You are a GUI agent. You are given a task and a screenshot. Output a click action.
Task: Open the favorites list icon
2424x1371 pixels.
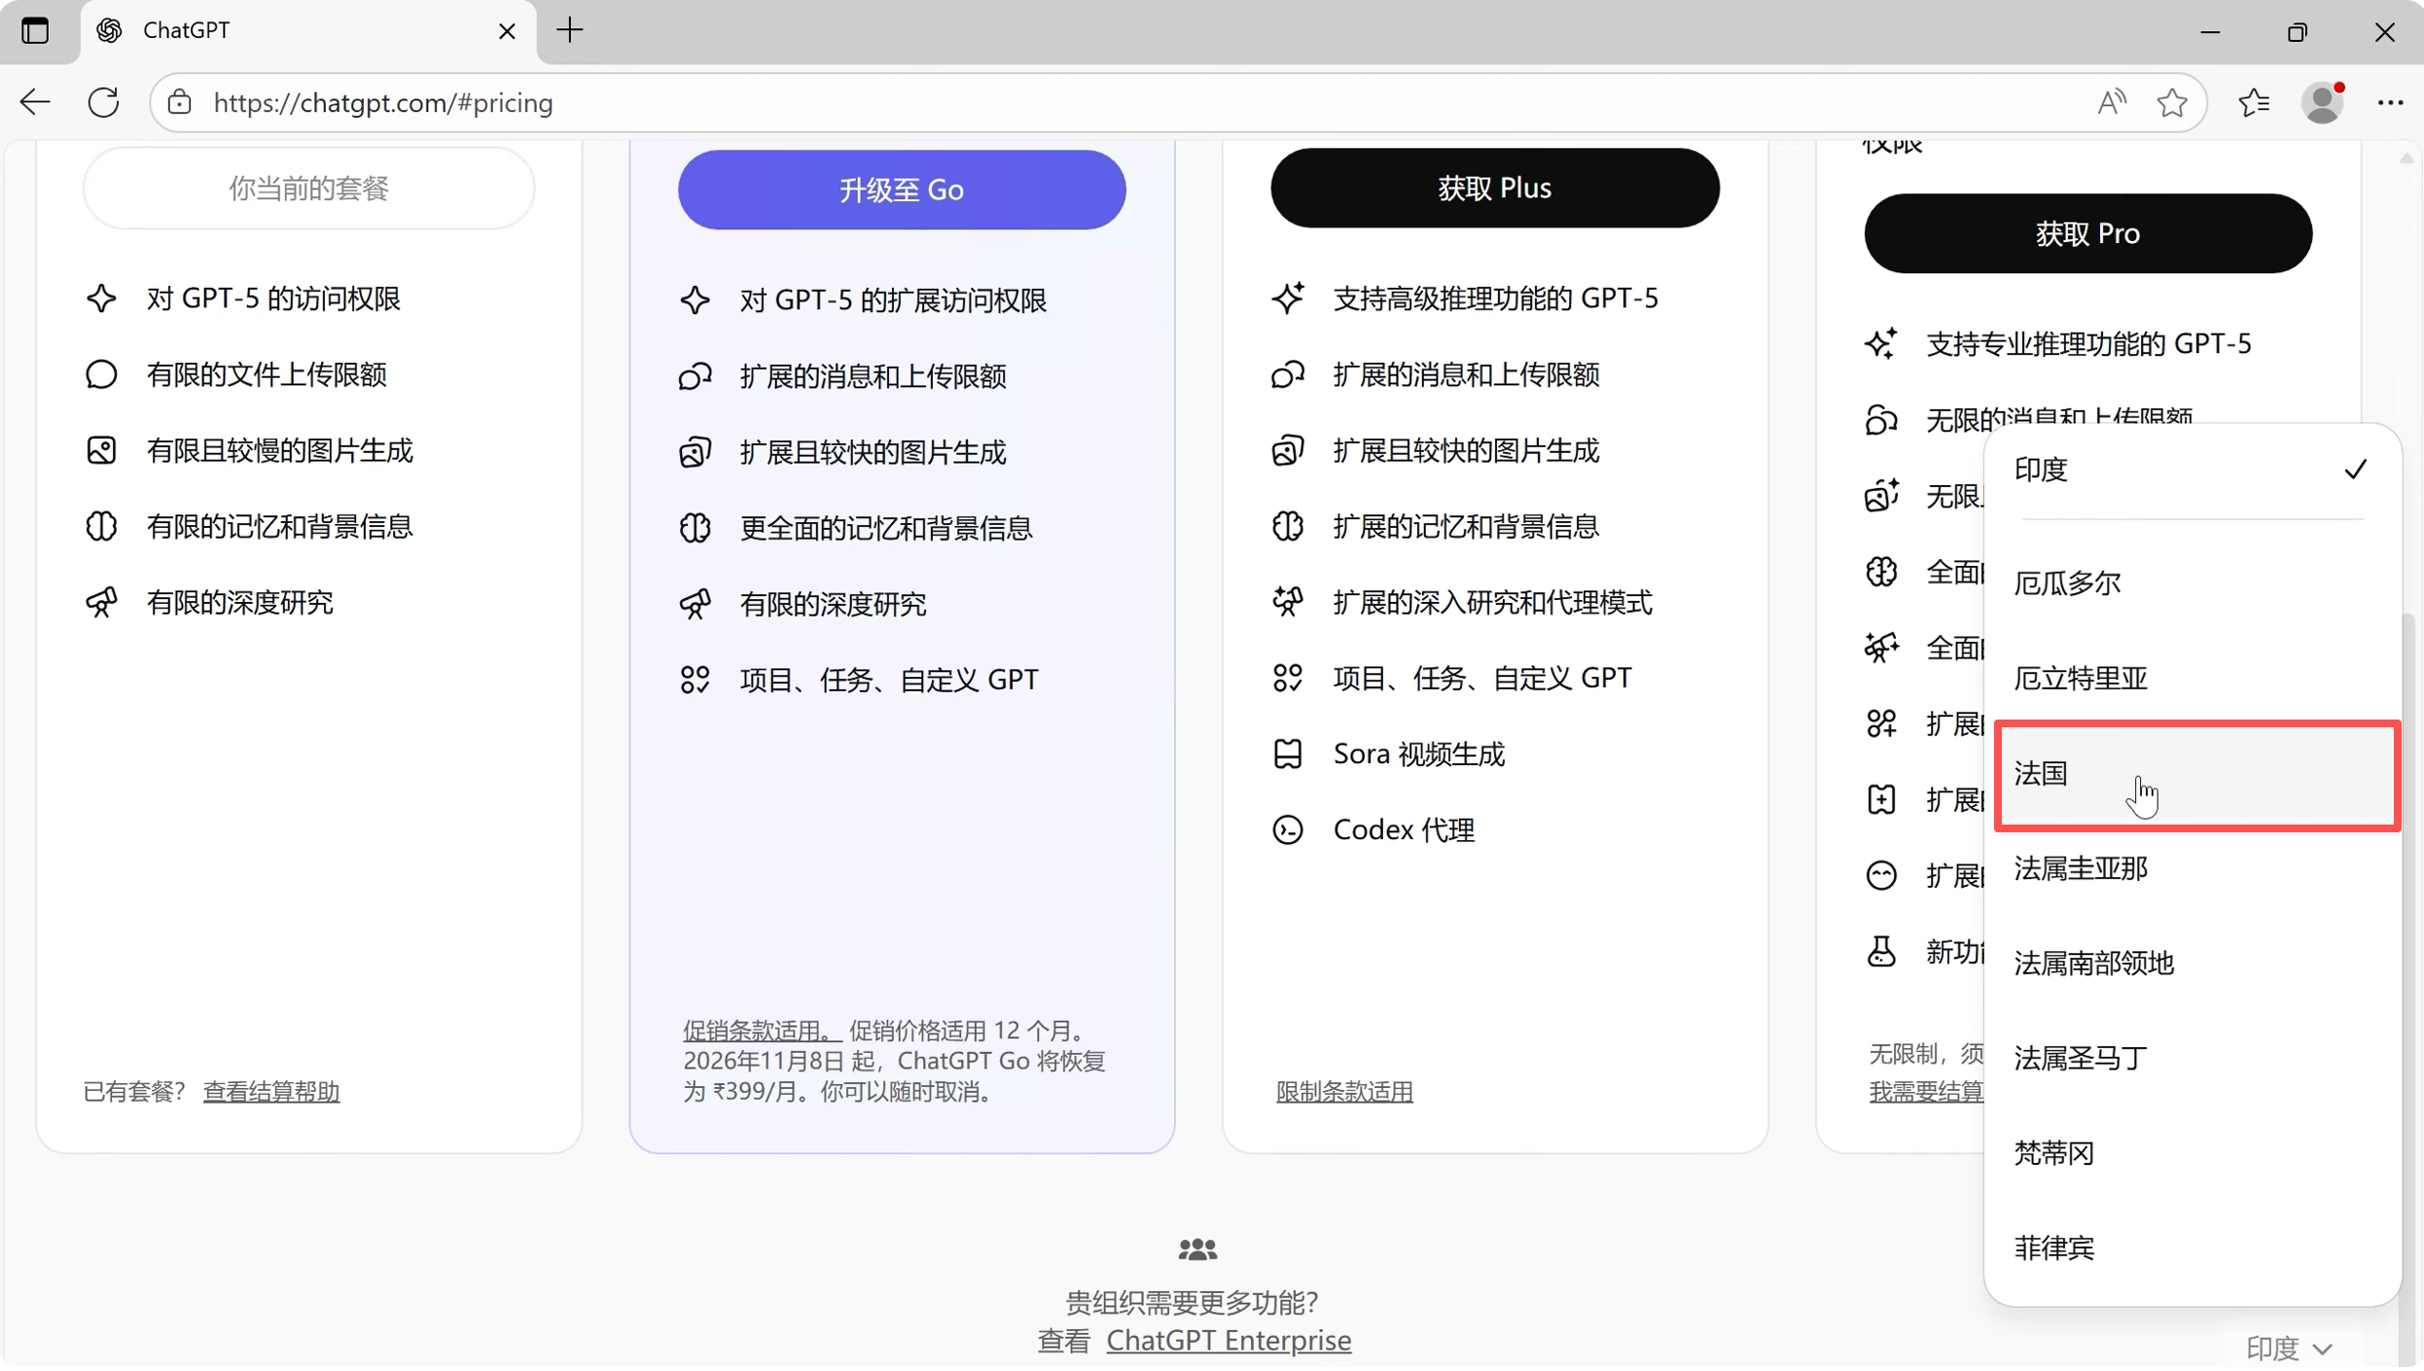pyautogui.click(x=2253, y=102)
